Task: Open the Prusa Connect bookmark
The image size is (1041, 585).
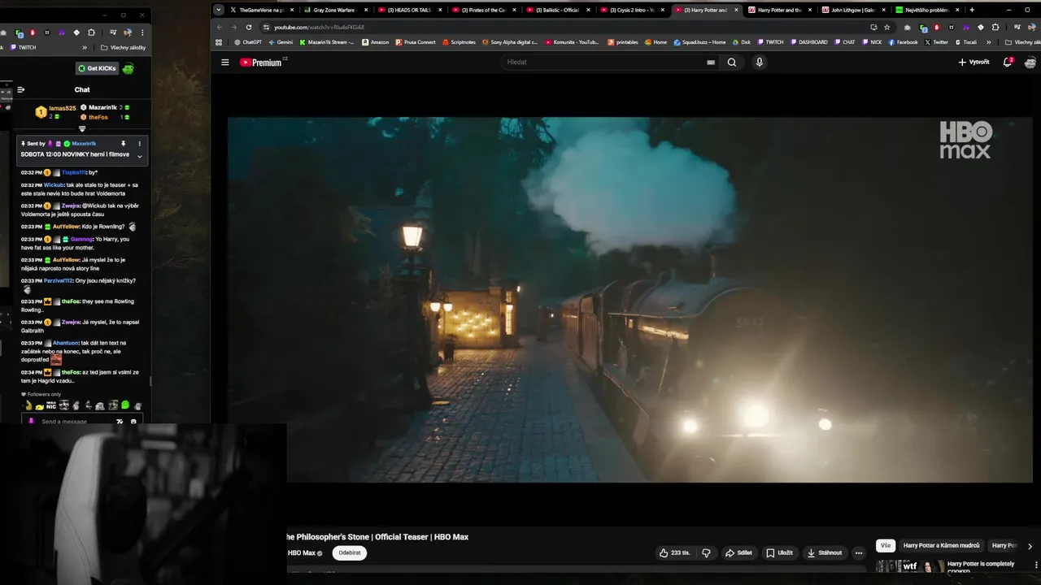Action: 416,42
